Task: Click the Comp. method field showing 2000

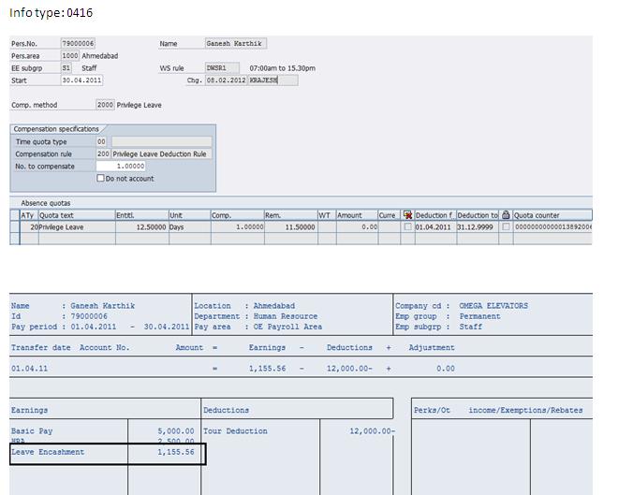Action: [105, 106]
